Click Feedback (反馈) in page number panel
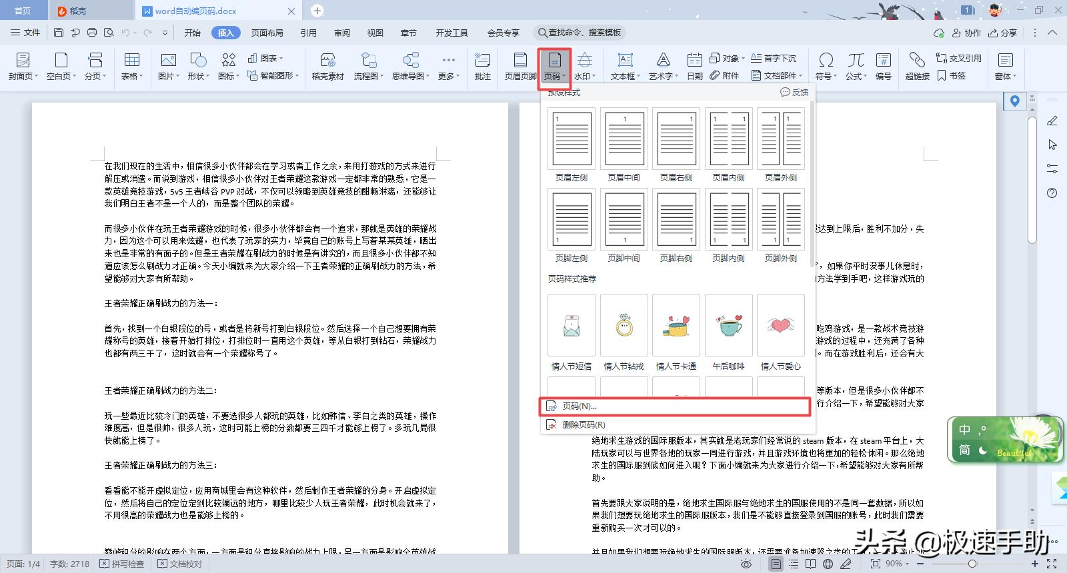This screenshot has height=573, width=1067. (x=794, y=93)
